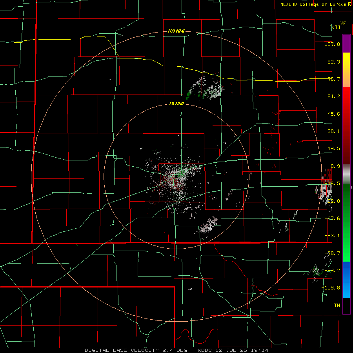Pick the purple segment of velocity color bar

tap(346, 44)
